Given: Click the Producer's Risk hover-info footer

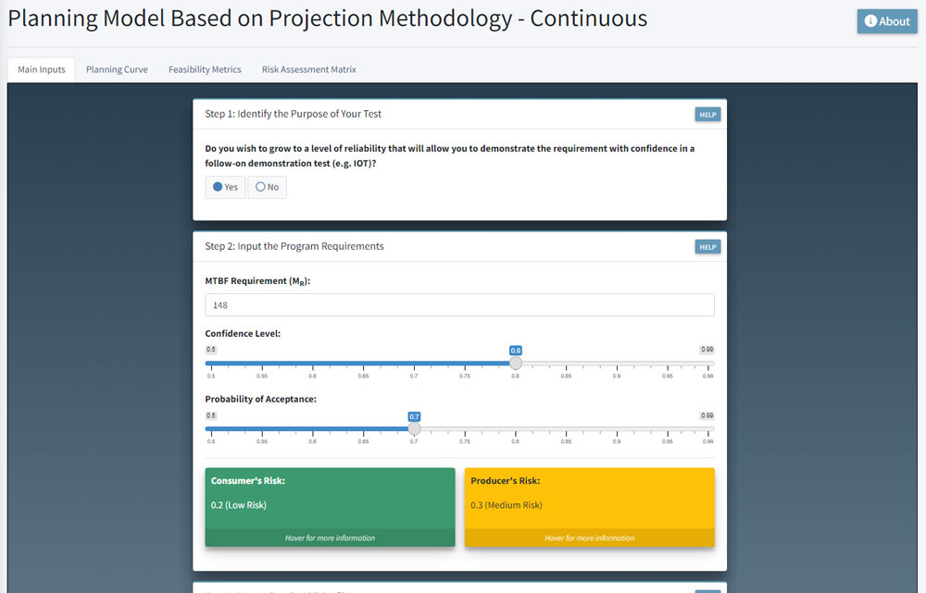Looking at the screenshot, I should [589, 537].
